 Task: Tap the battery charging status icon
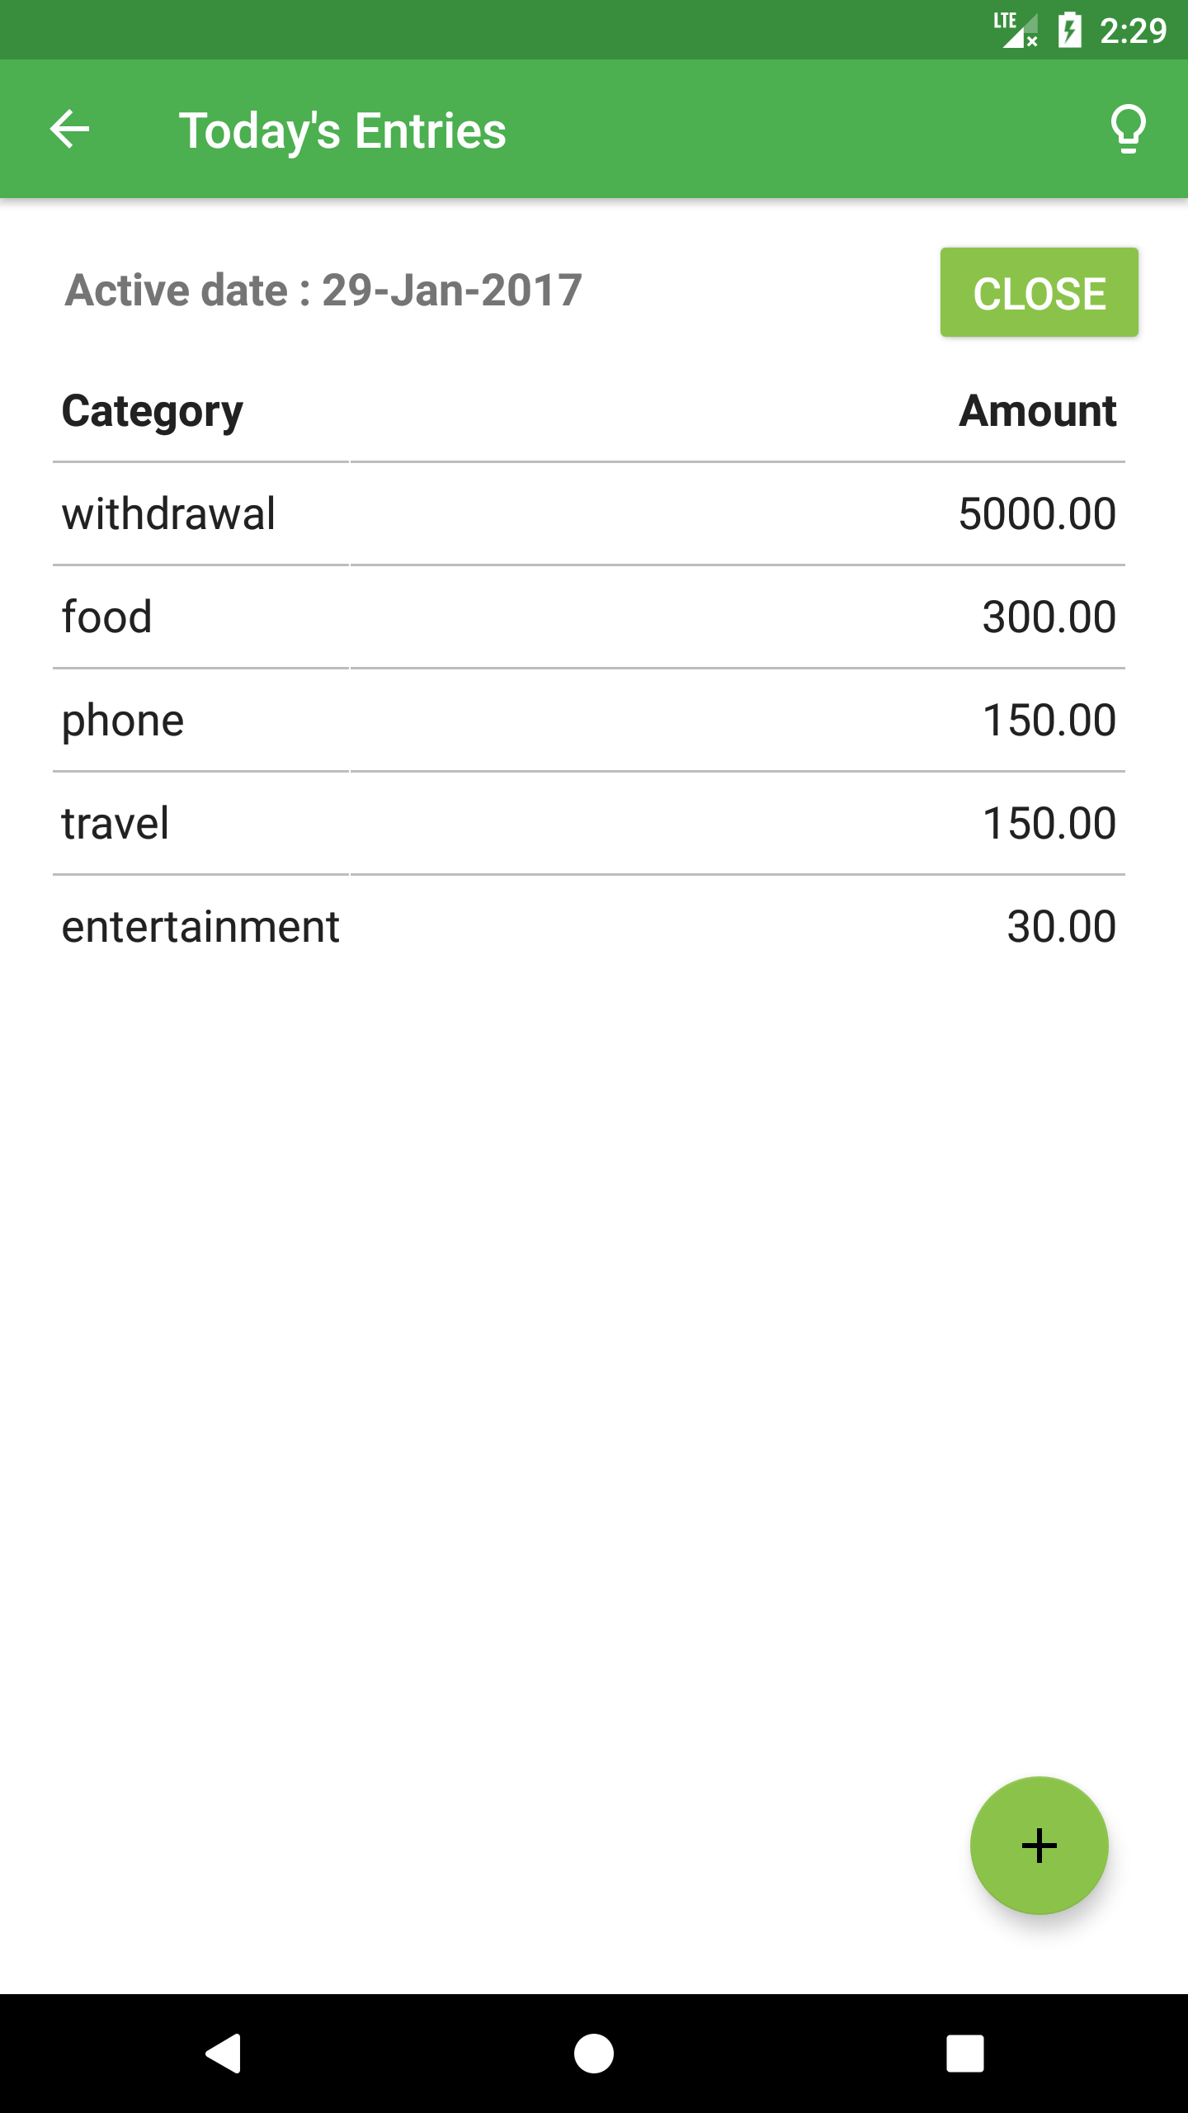click(x=1069, y=31)
